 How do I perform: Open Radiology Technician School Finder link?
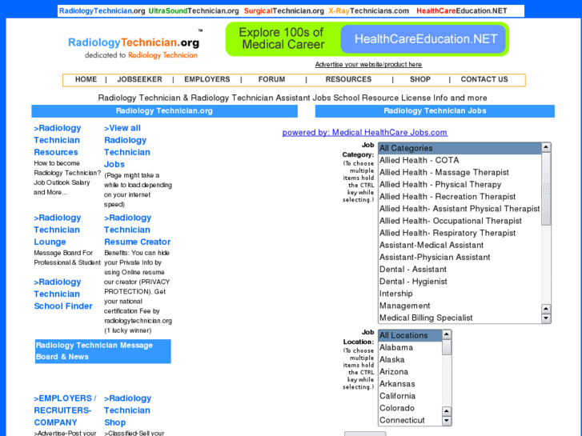[63, 294]
